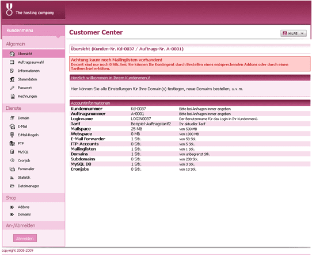Click the 'Herzlich willkommen' heading bar
312x257 pixels.
tap(190, 78)
